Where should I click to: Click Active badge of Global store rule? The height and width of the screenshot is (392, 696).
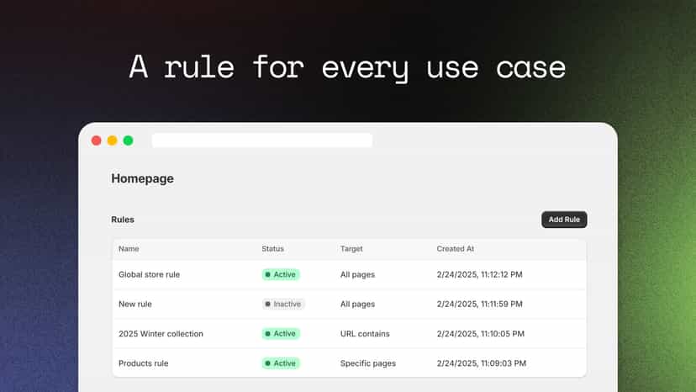[281, 275]
